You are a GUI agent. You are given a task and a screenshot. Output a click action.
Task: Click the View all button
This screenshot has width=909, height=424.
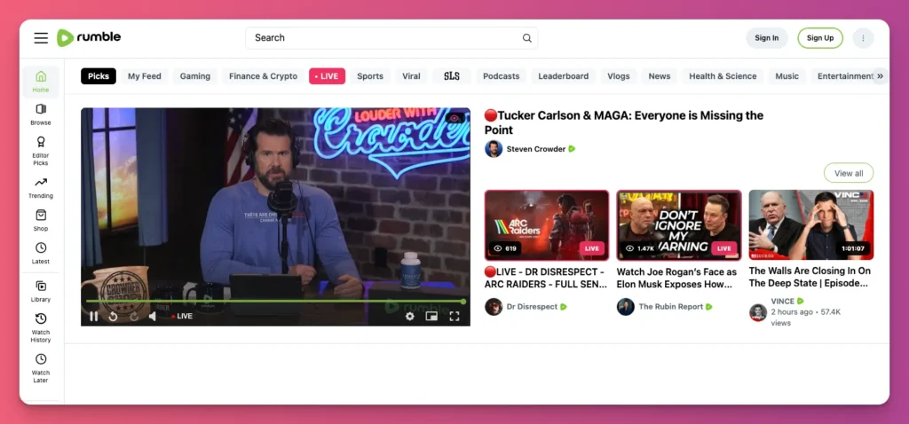click(848, 173)
